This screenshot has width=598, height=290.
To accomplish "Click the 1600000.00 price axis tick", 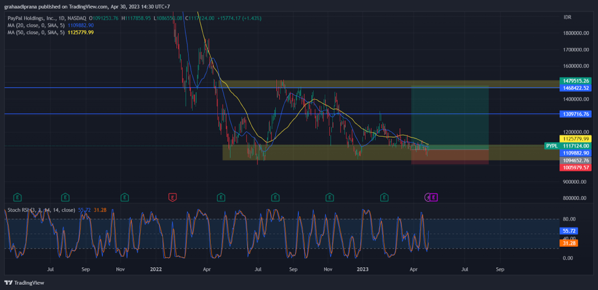I will pos(575,66).
